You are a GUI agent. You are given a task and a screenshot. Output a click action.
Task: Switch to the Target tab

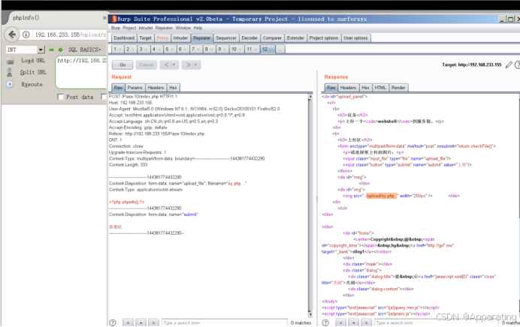(145, 38)
